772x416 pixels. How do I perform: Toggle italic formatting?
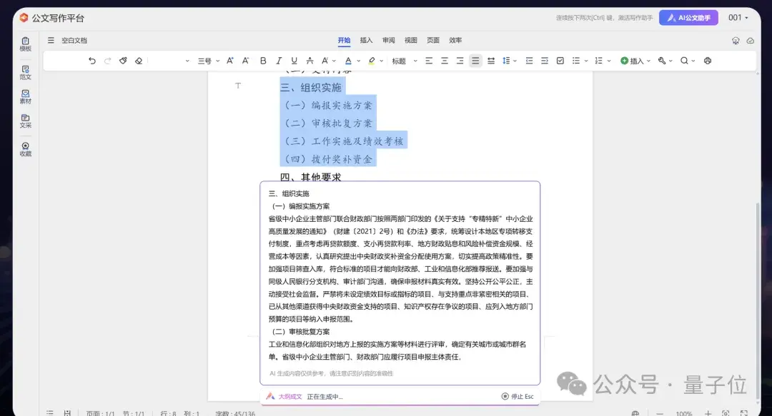pos(277,61)
